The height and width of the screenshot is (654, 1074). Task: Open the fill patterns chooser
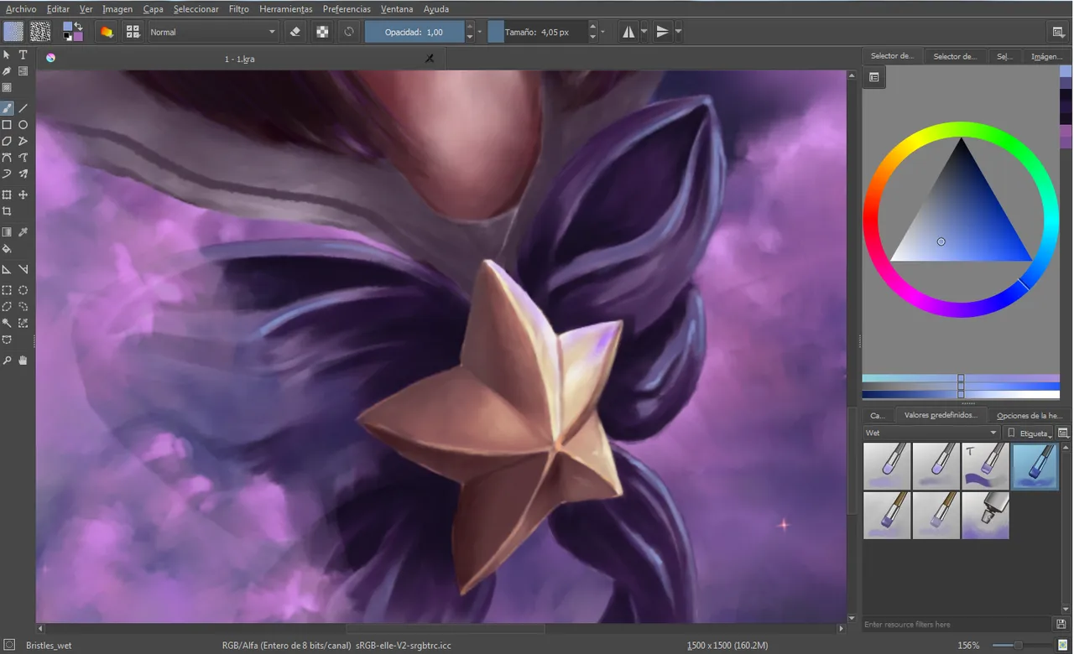[40, 32]
